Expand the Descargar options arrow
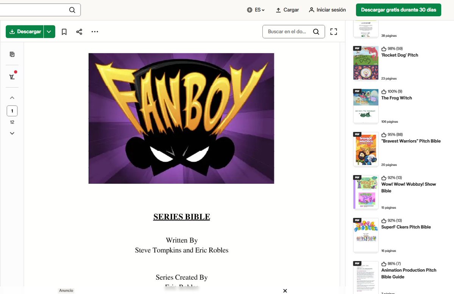 pyautogui.click(x=49, y=31)
